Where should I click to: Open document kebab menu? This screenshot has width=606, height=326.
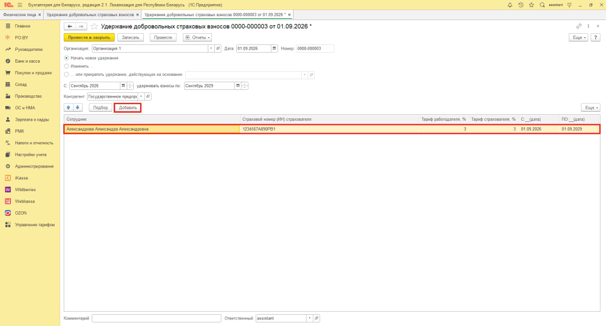[x=588, y=26]
